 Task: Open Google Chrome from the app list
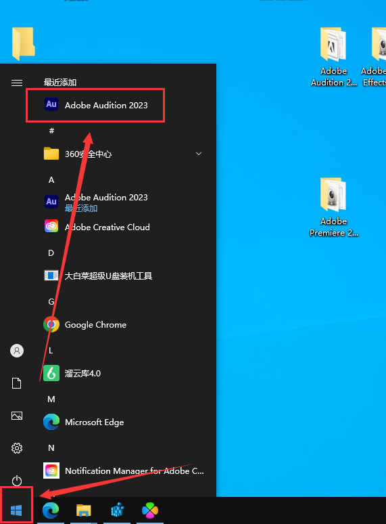pyautogui.click(x=125, y=324)
